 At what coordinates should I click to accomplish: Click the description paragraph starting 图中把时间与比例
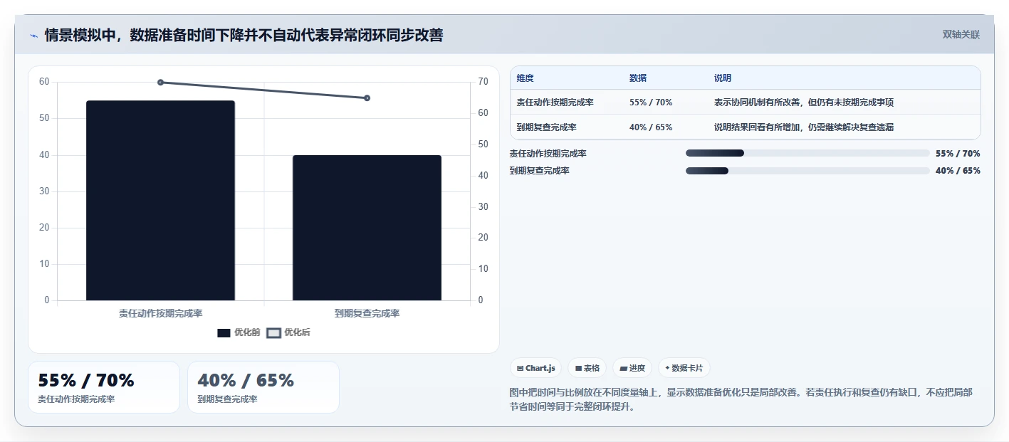pyautogui.click(x=741, y=399)
